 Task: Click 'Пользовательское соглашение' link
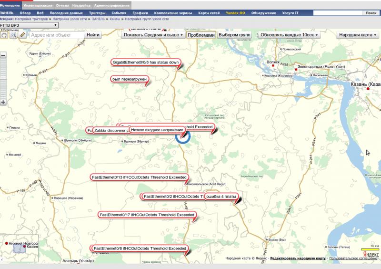click(353, 259)
